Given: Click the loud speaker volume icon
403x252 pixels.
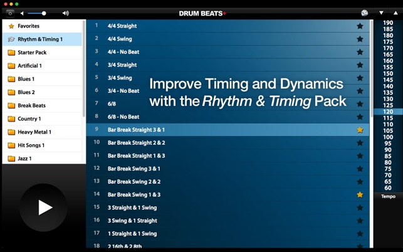Looking at the screenshot, I should click(x=66, y=13).
